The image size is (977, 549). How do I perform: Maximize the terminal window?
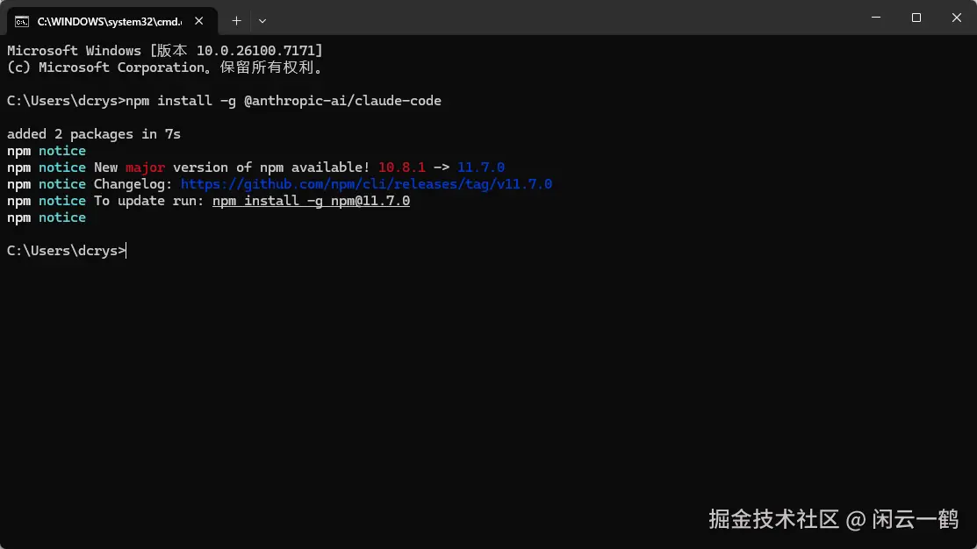pos(916,18)
